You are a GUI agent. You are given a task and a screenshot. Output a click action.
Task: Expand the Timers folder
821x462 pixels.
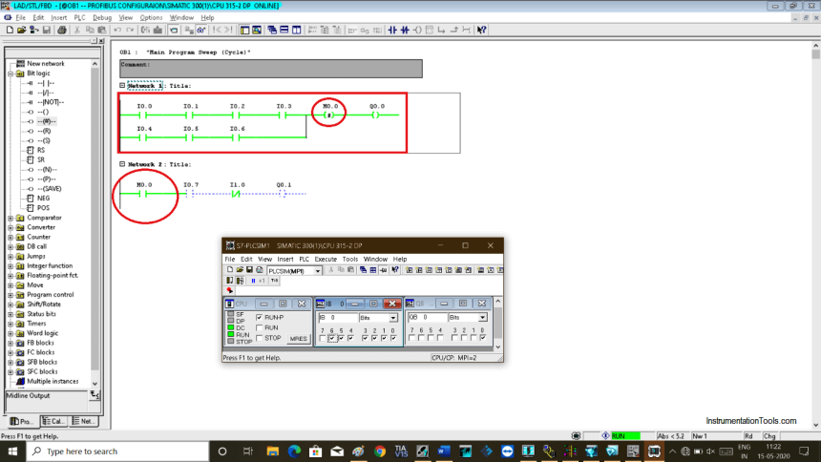click(11, 324)
